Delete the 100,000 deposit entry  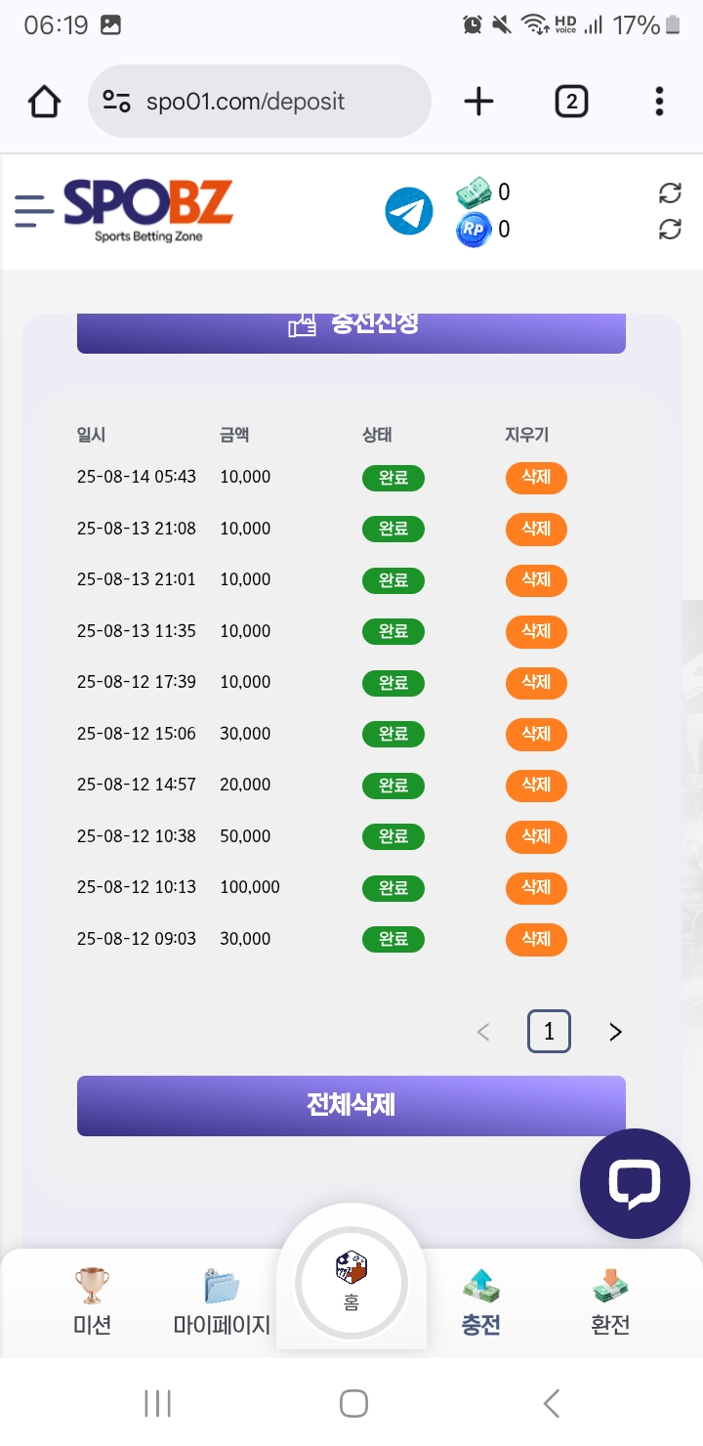[536, 888]
